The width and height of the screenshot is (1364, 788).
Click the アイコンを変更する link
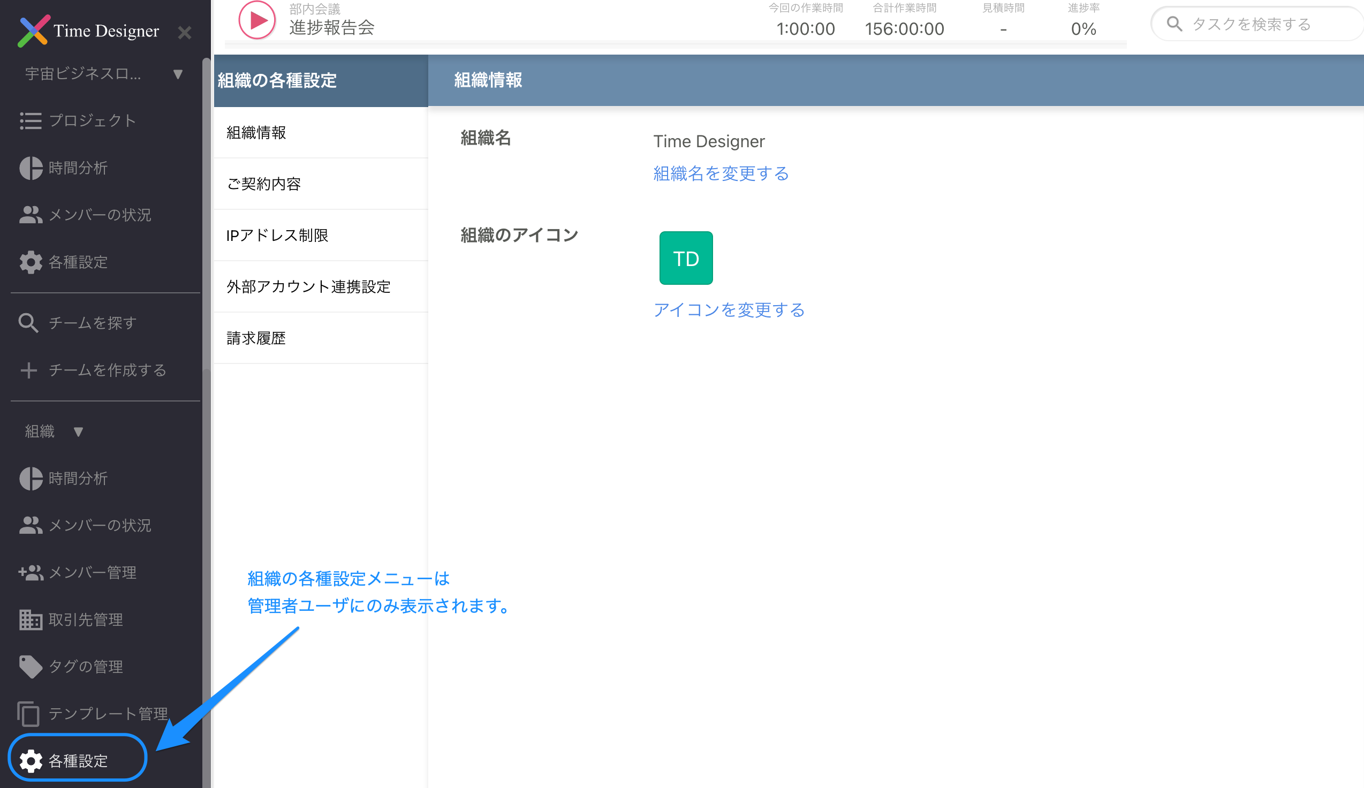pos(729,310)
